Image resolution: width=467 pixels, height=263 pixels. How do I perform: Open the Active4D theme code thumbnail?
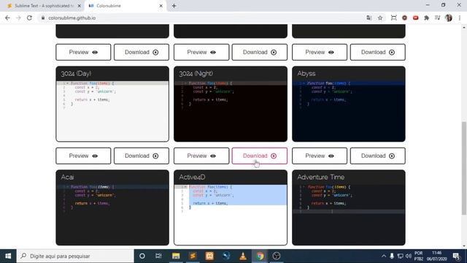pyautogui.click(x=231, y=215)
